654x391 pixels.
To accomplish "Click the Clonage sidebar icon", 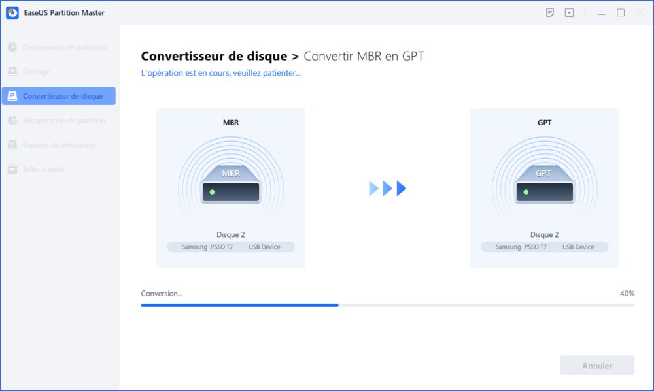I will coord(12,72).
